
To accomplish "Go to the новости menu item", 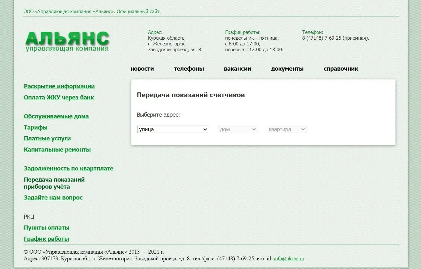I will tap(142, 69).
